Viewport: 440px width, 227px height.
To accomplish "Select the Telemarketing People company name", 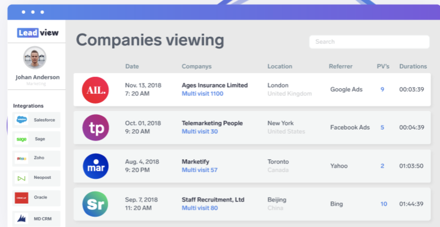I will (x=212, y=123).
